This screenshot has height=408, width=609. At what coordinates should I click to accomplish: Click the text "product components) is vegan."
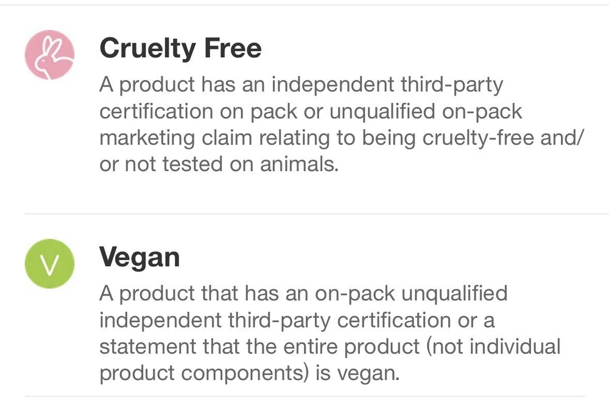249,373
